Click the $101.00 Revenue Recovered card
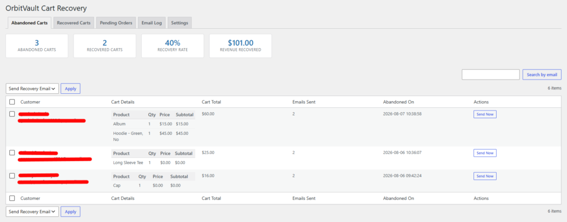 pos(240,46)
